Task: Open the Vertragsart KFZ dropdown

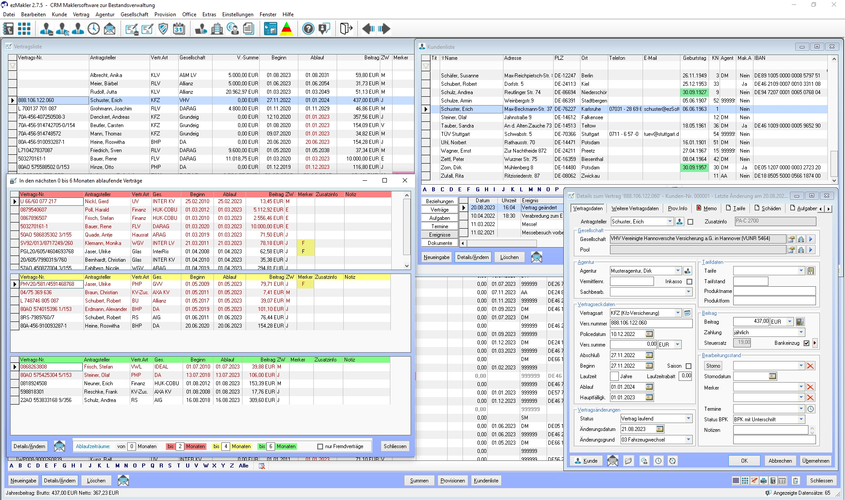Action: 678,313
